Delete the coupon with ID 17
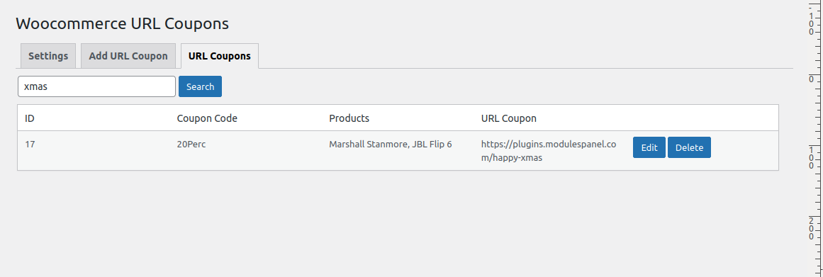 pyautogui.click(x=689, y=147)
